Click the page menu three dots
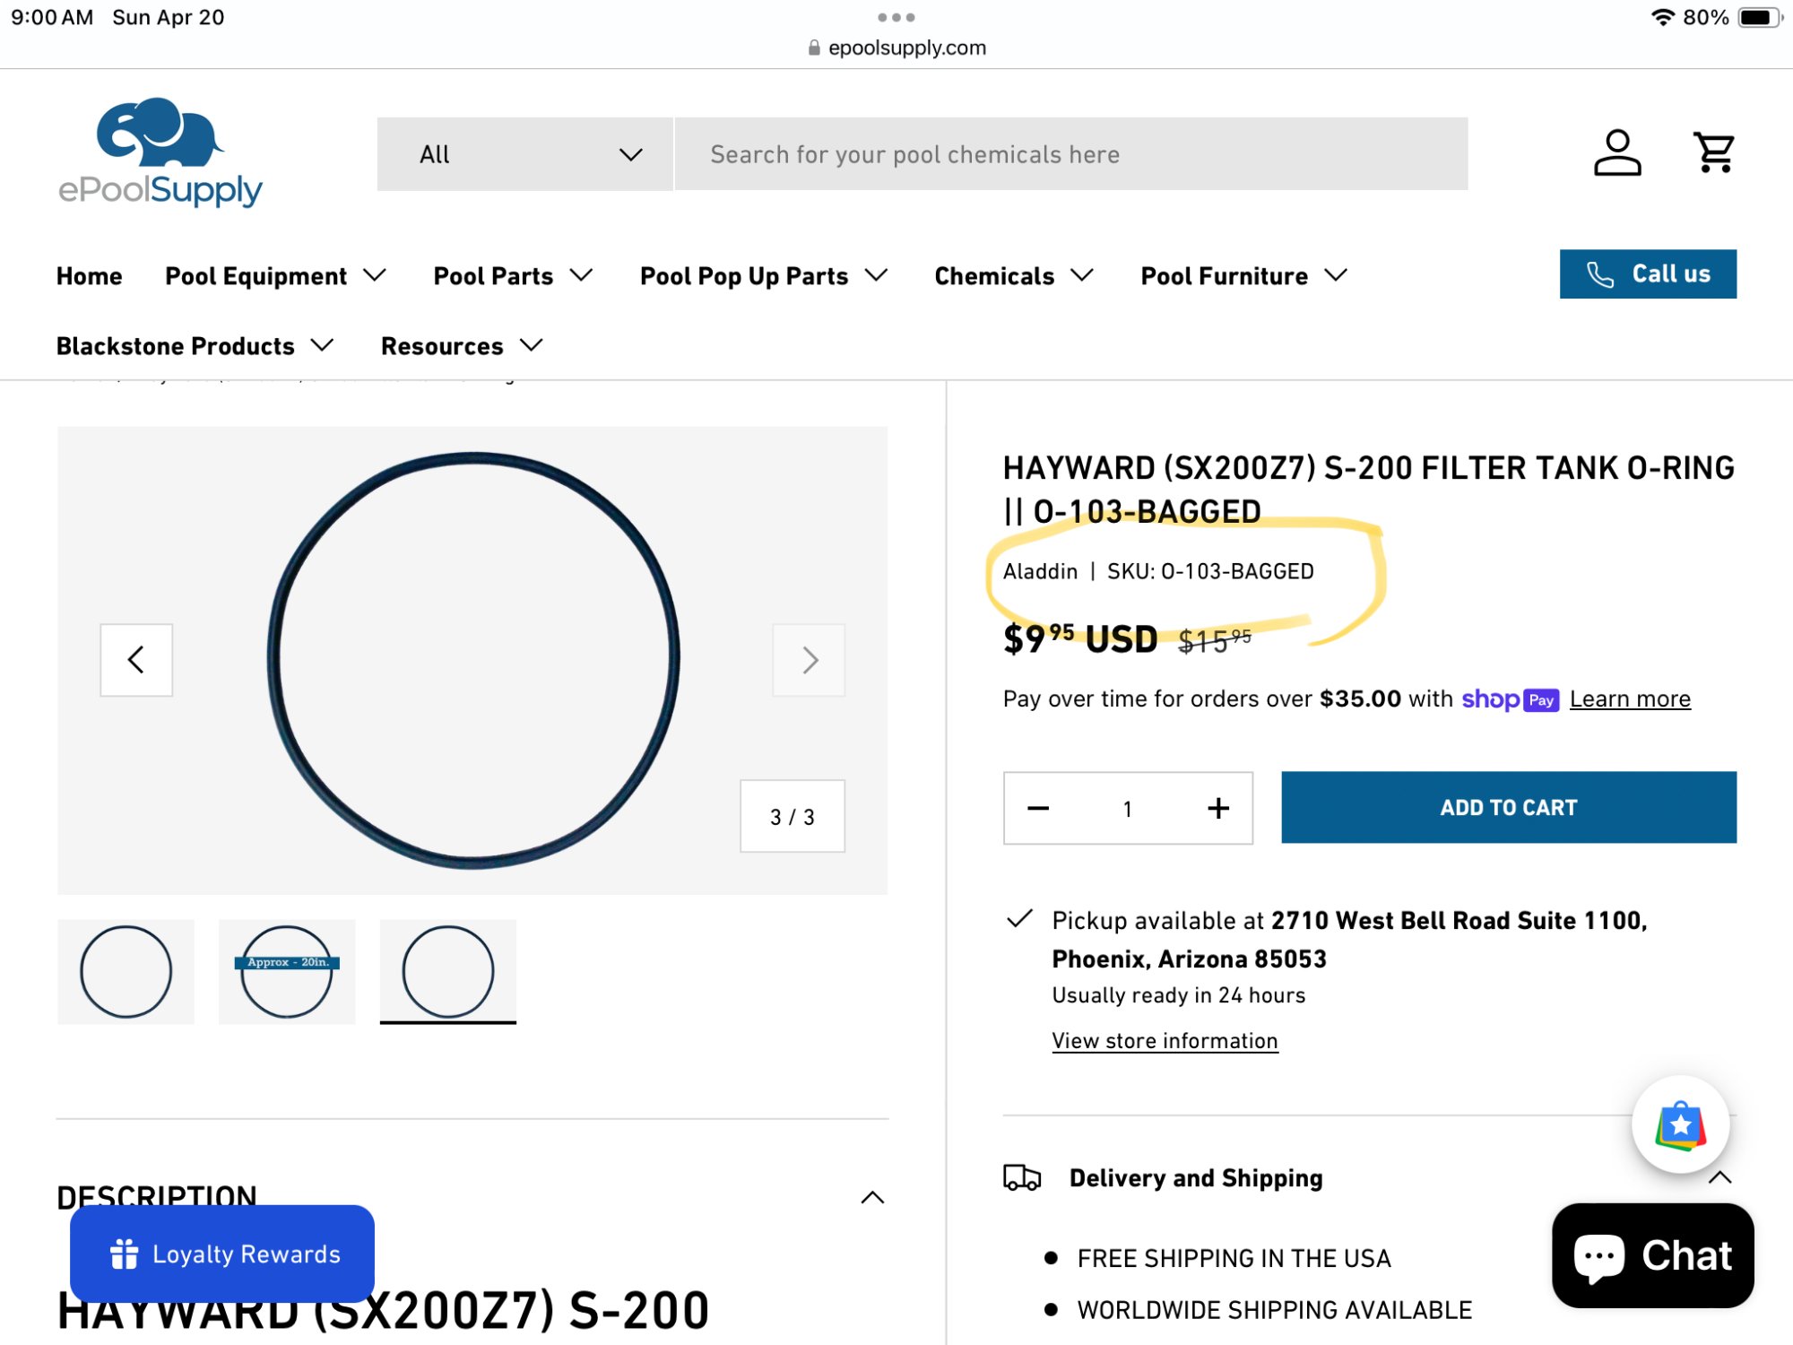This screenshot has width=1793, height=1345. click(896, 17)
